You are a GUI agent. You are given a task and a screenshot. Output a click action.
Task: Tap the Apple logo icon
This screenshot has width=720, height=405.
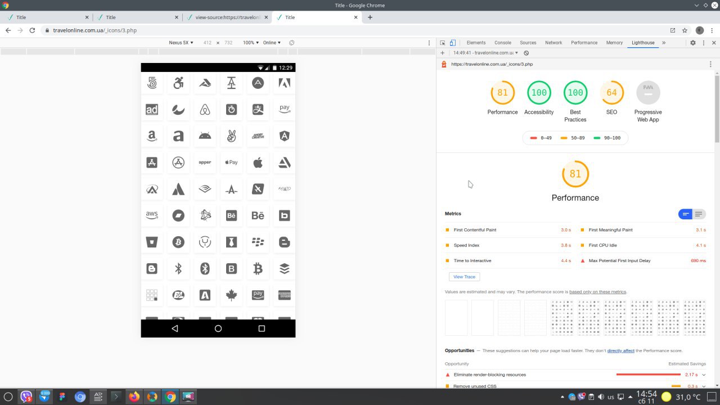[x=258, y=163]
